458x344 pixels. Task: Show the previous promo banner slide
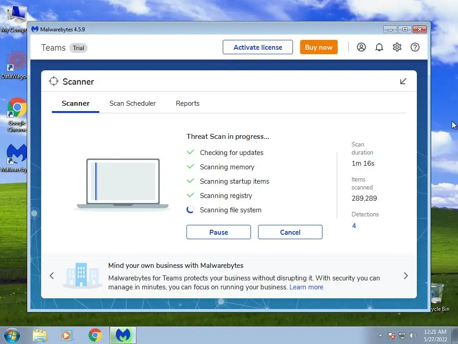pyautogui.click(x=52, y=275)
